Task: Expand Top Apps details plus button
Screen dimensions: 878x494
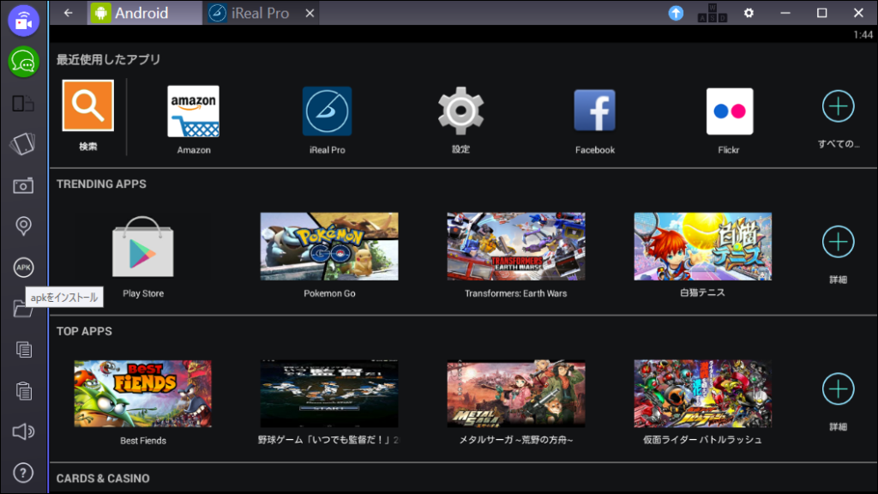Action: pos(838,389)
